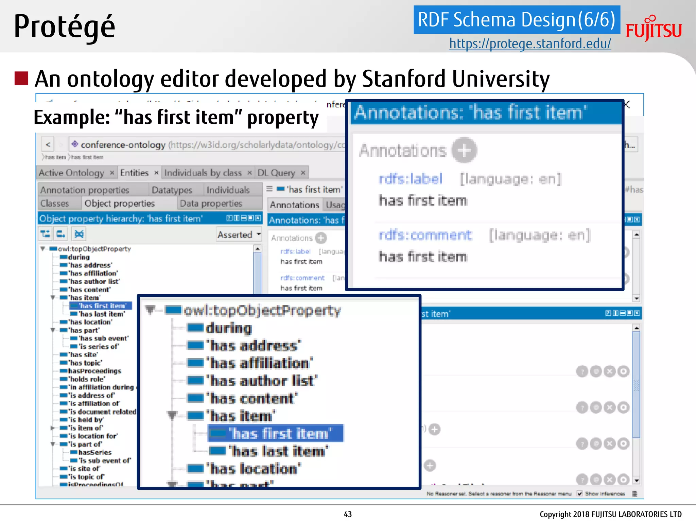Collapse owl:topObjectProperty in the enlarged tree
The height and width of the screenshot is (522, 696).
pos(150,310)
